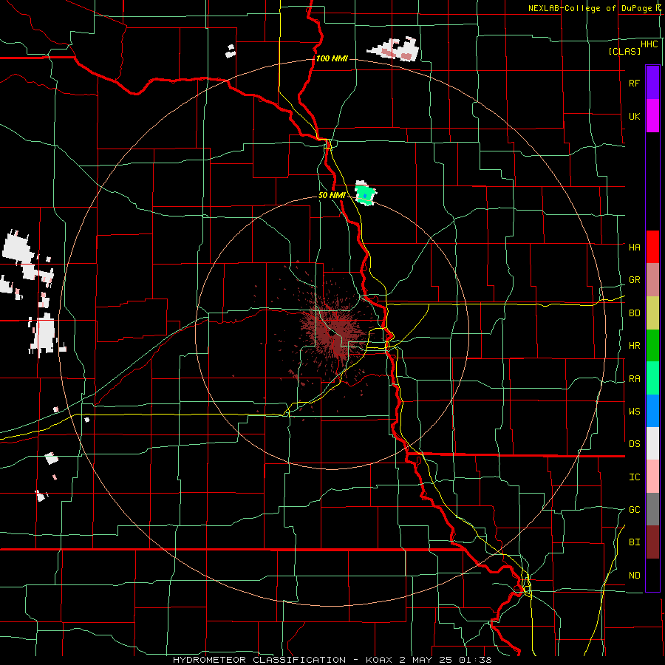Click the HR legend label
Viewport: 665px width, 665px height.
(634, 346)
